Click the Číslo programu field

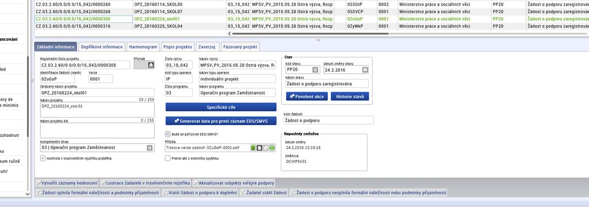[179, 92]
